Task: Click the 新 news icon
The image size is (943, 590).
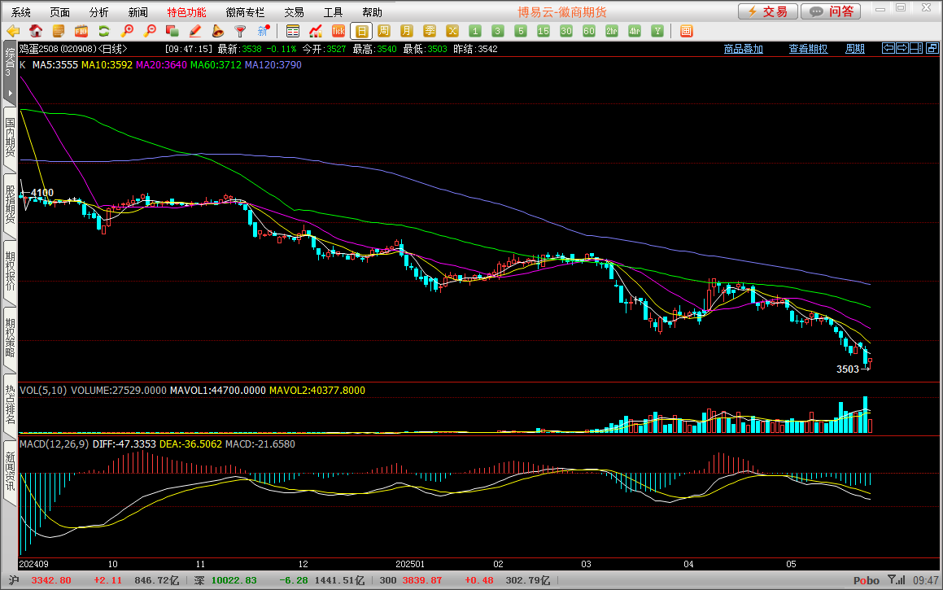Action: click(x=264, y=31)
